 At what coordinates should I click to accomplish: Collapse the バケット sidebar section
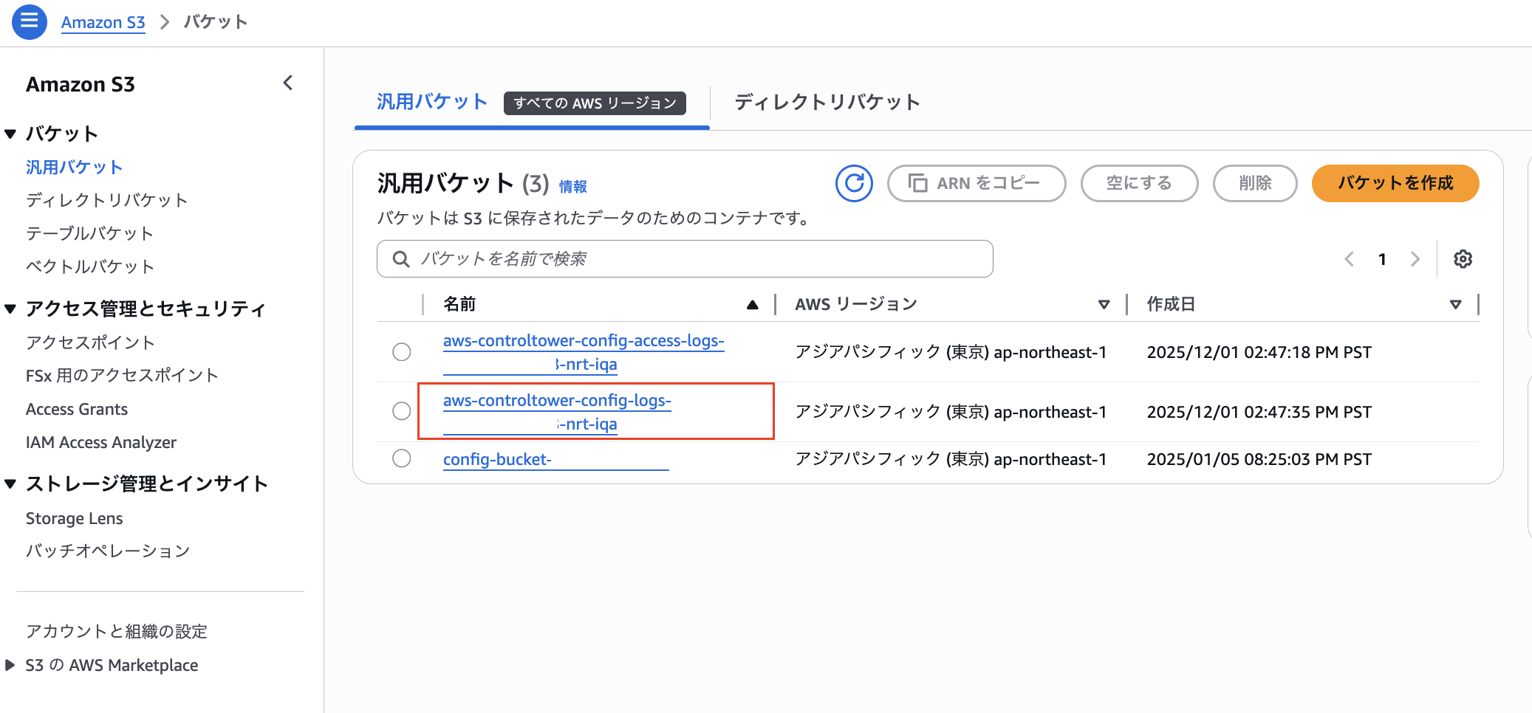click(x=10, y=134)
